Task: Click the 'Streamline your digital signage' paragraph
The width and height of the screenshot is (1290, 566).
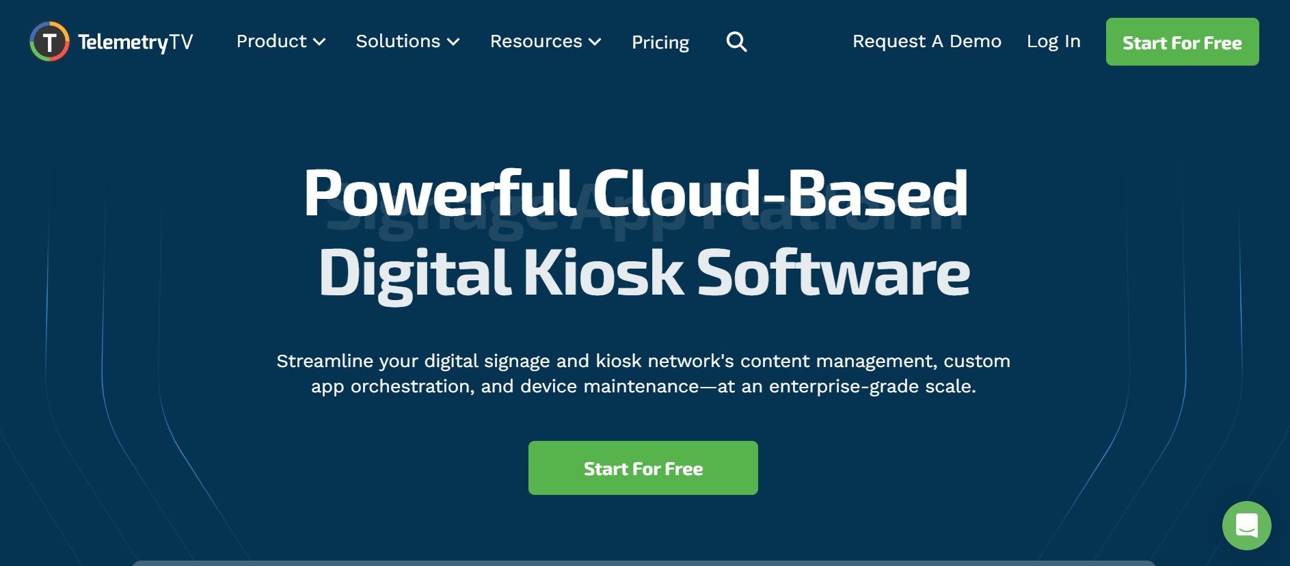Action: point(643,373)
